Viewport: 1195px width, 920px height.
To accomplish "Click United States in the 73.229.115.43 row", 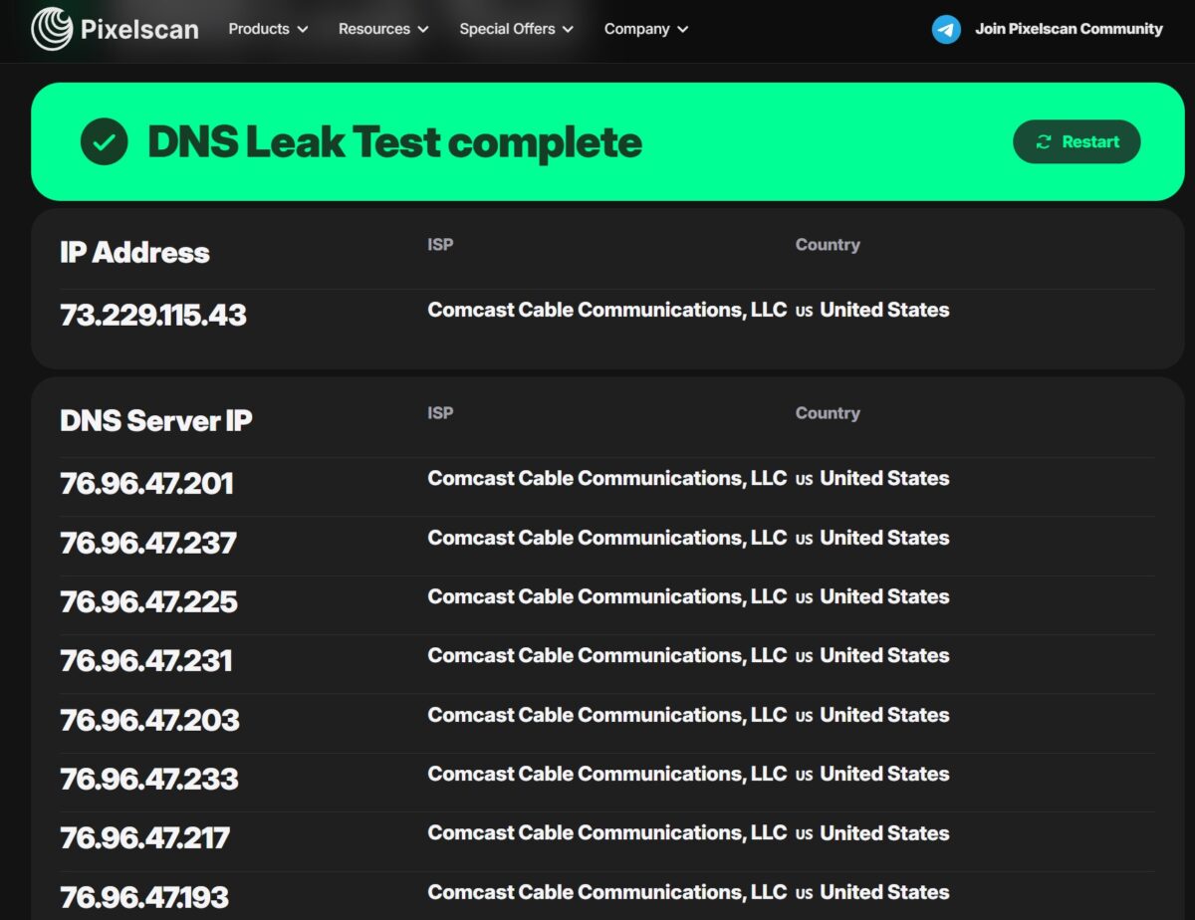I will 884,310.
